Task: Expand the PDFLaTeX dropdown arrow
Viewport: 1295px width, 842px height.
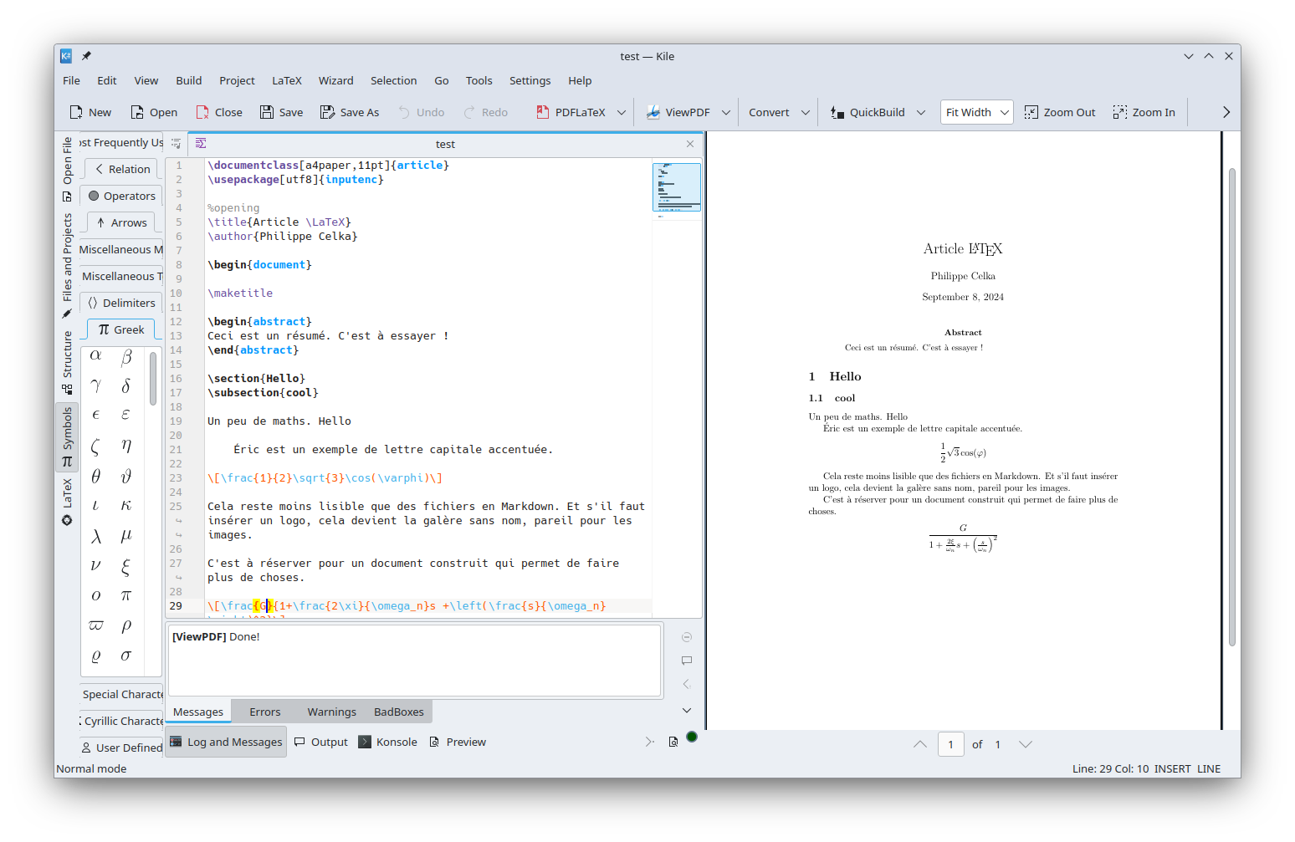Action: 622,112
